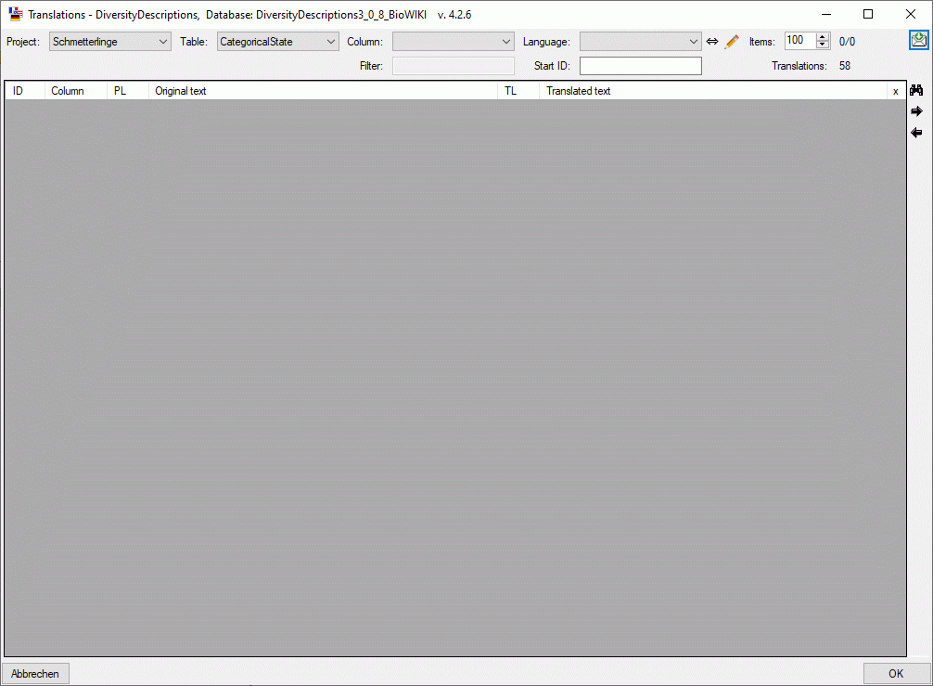Open the Table dropdown showing CategoricalState
The width and height of the screenshot is (933, 686).
pos(278,42)
